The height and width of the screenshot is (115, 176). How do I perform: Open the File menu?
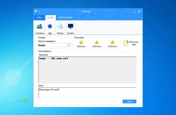coord(39,18)
